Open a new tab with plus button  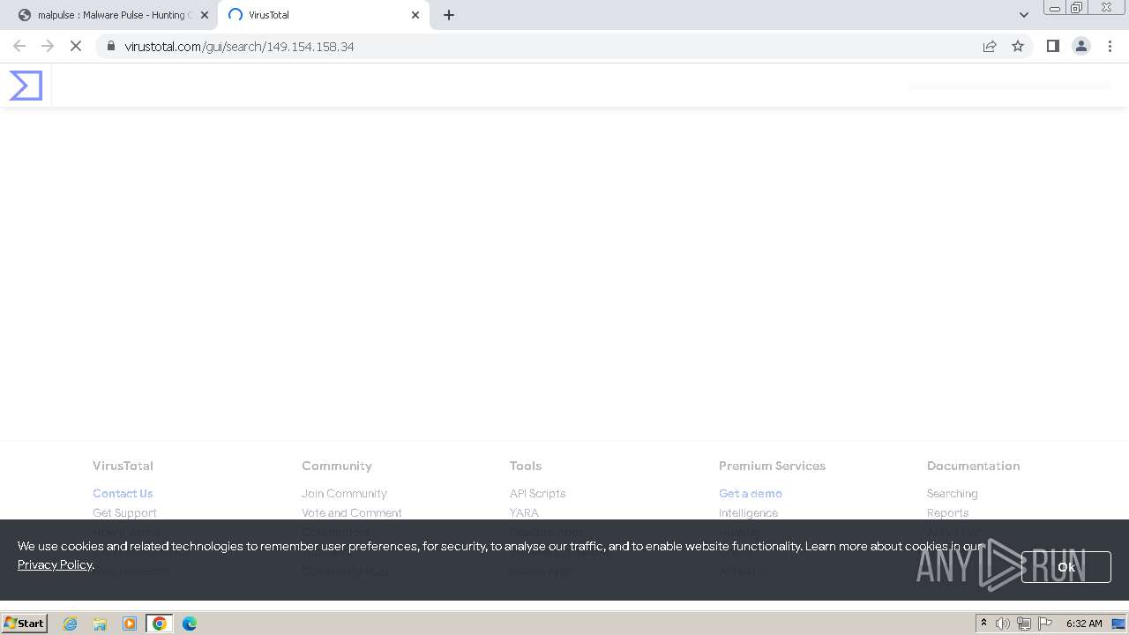[449, 15]
